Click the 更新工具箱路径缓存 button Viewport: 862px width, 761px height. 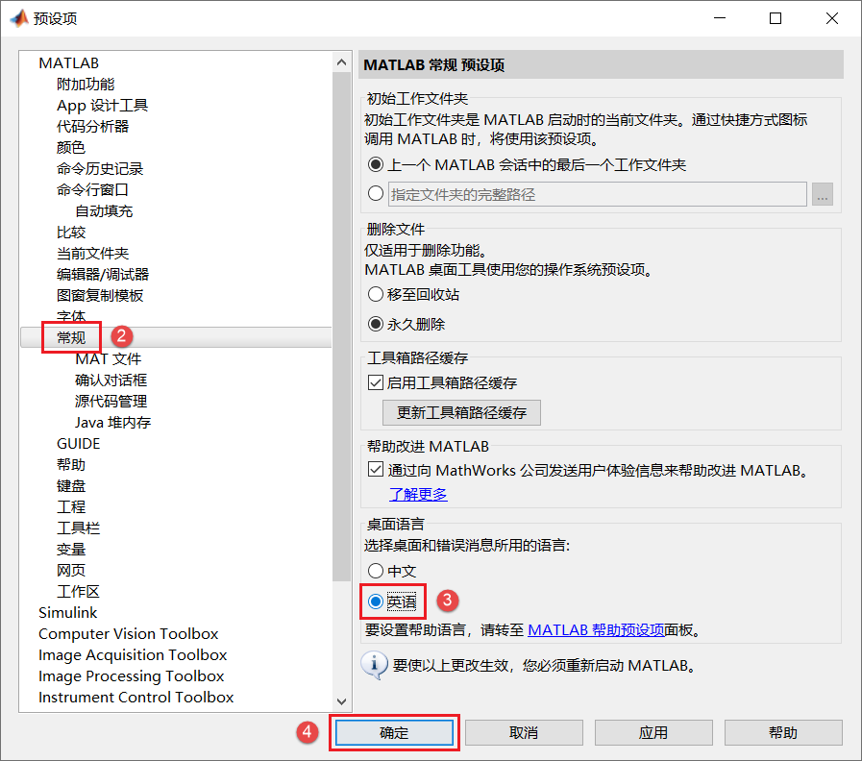[461, 413]
